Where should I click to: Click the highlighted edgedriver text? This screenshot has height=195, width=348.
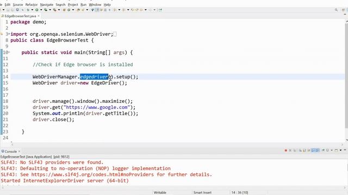94,77
